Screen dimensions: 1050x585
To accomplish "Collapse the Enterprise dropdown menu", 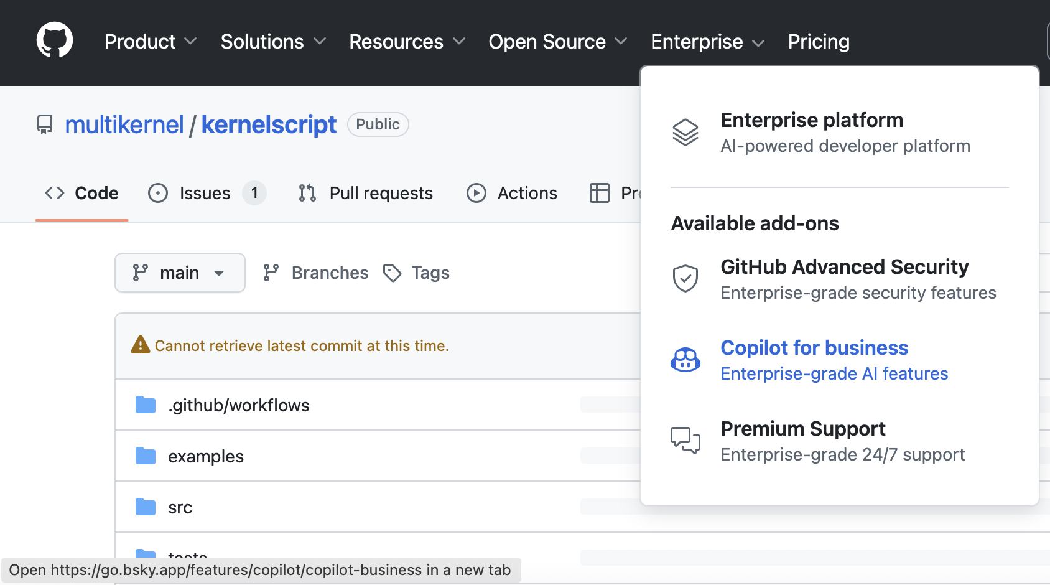I will 707,42.
